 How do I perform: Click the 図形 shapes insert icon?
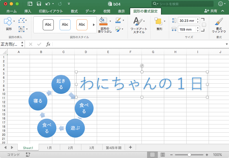click(x=8, y=22)
